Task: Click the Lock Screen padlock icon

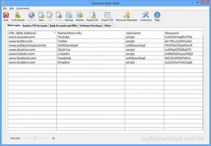Action: click(x=18, y=15)
